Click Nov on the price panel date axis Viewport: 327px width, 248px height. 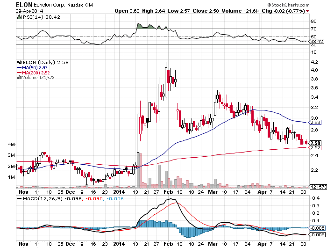[23, 192]
